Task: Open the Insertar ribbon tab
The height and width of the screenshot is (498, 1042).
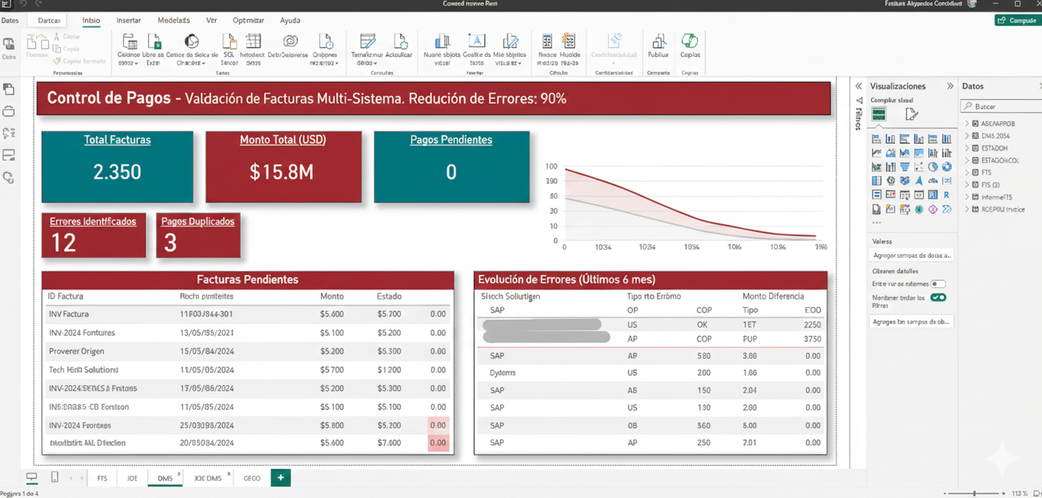Action: click(128, 21)
